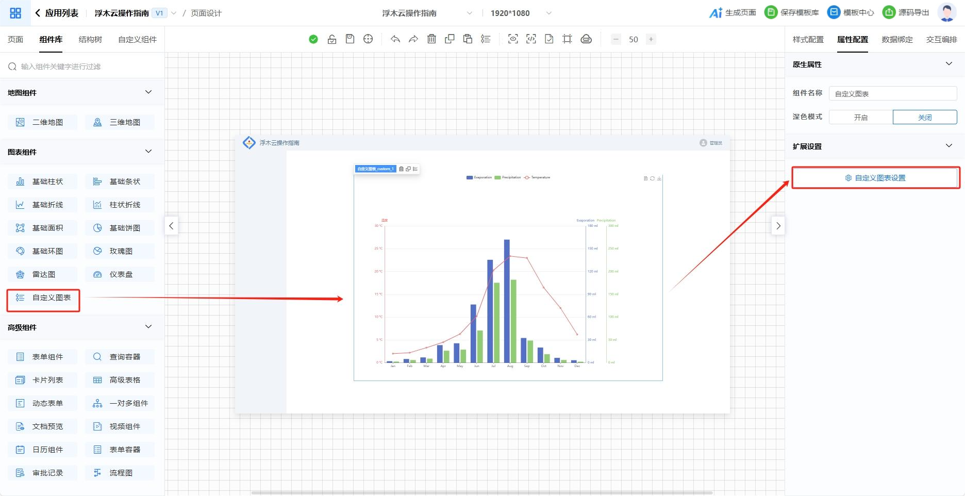The width and height of the screenshot is (965, 496).
Task: Click the 自定义图表设置 button
Action: pos(875,178)
